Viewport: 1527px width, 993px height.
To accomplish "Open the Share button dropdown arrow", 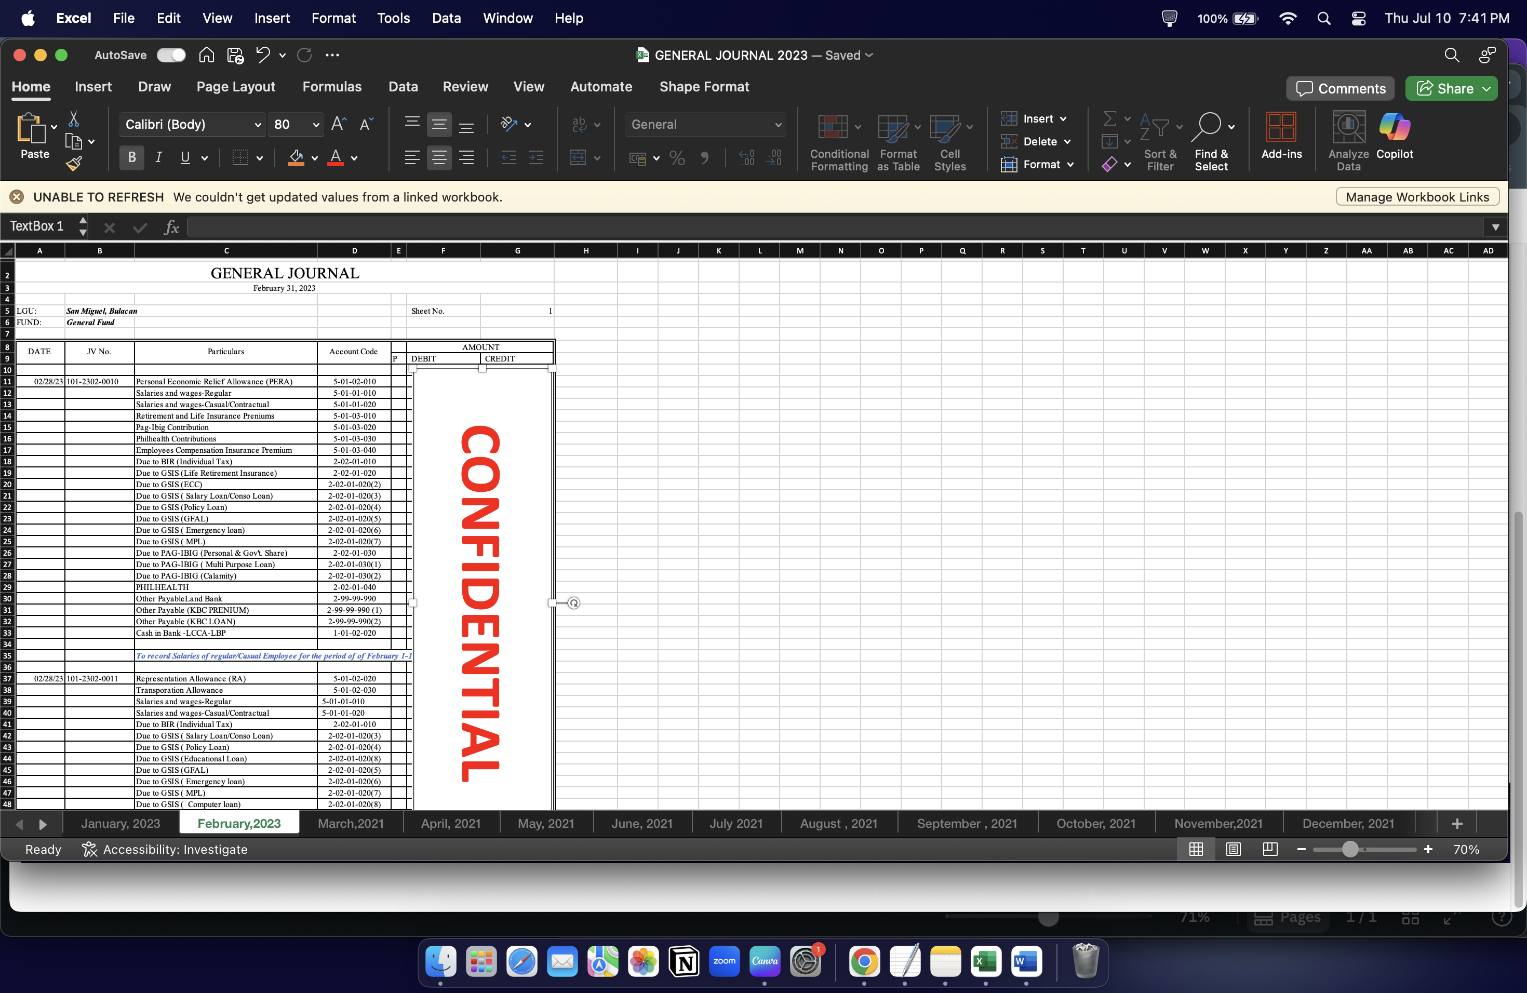I will pos(1486,88).
